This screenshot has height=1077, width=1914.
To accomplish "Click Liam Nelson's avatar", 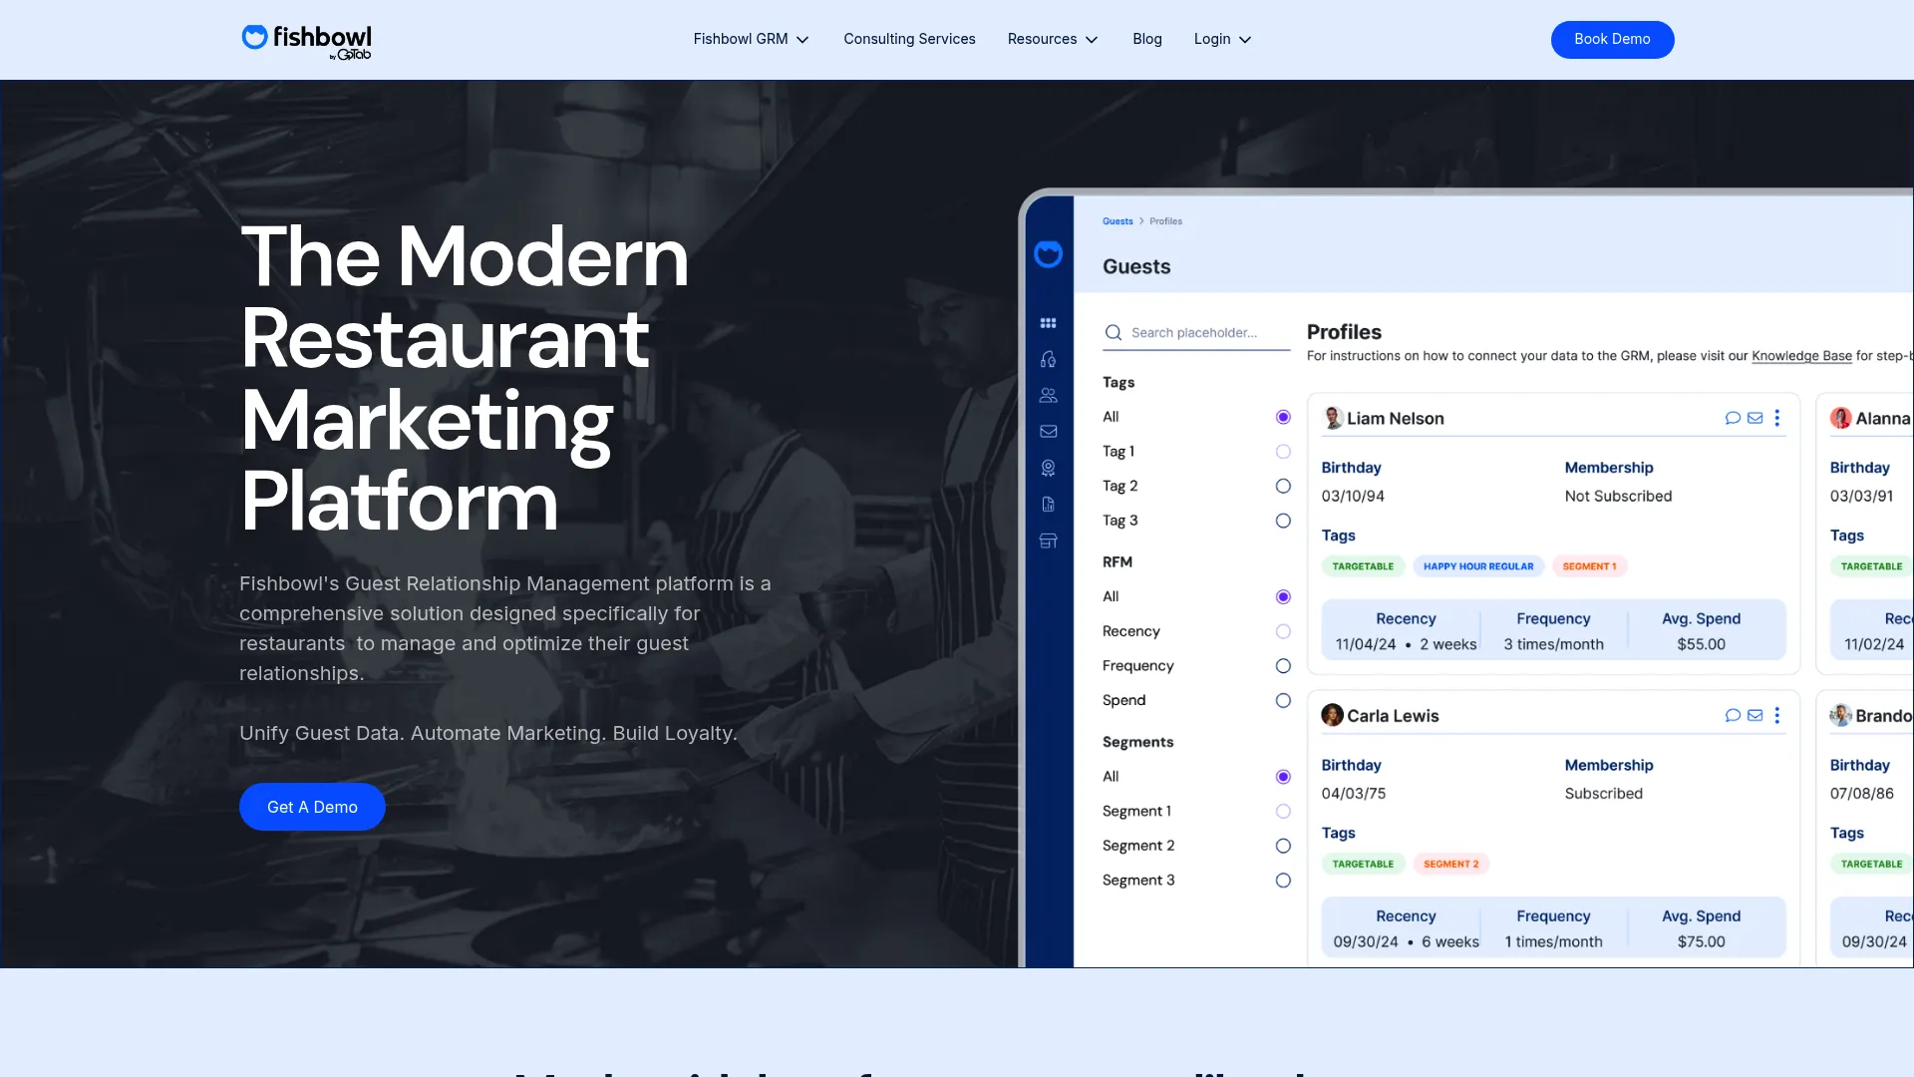I will [1333, 418].
